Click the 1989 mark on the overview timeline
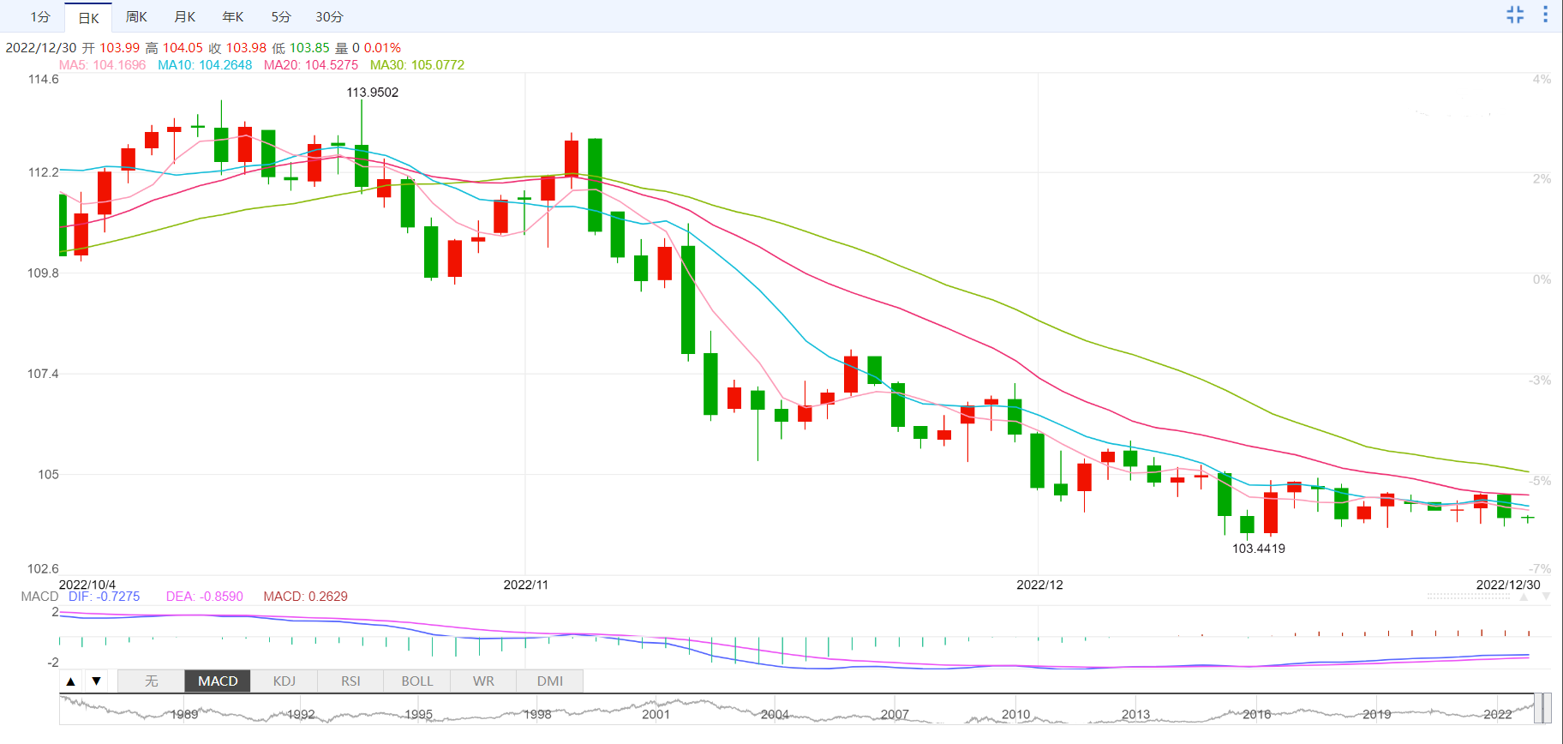 point(184,715)
